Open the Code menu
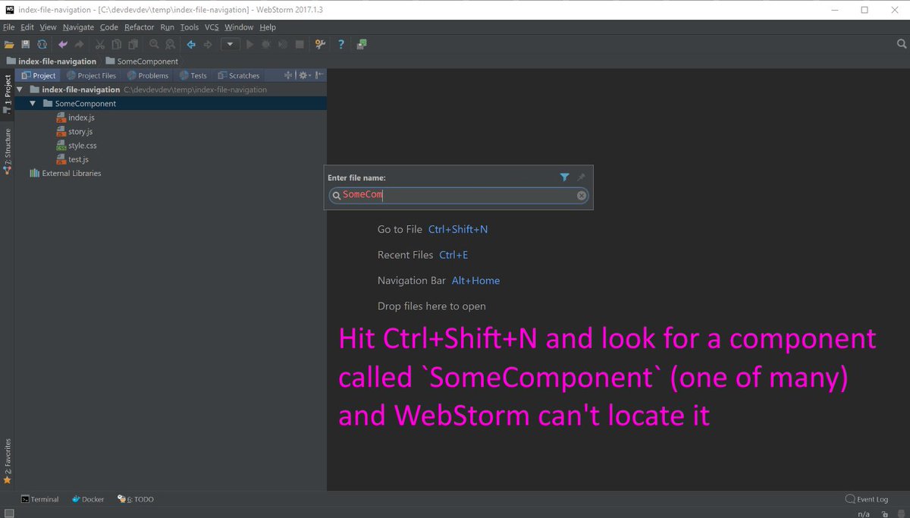The image size is (910, 518). tap(109, 27)
